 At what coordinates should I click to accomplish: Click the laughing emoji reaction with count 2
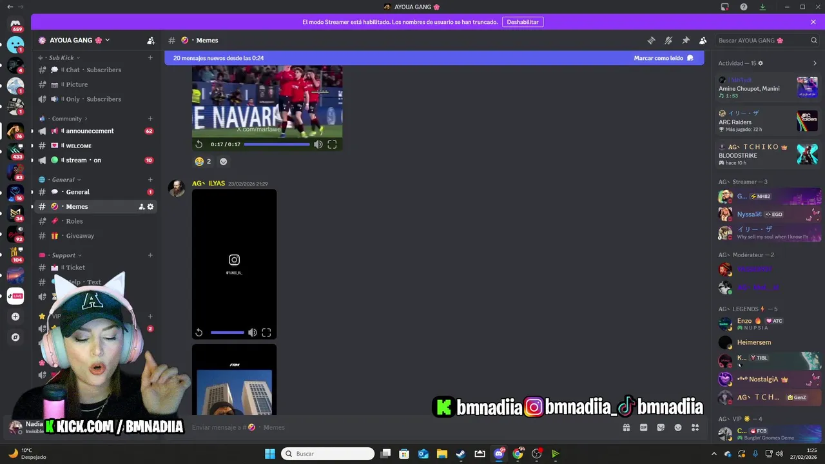click(x=203, y=161)
